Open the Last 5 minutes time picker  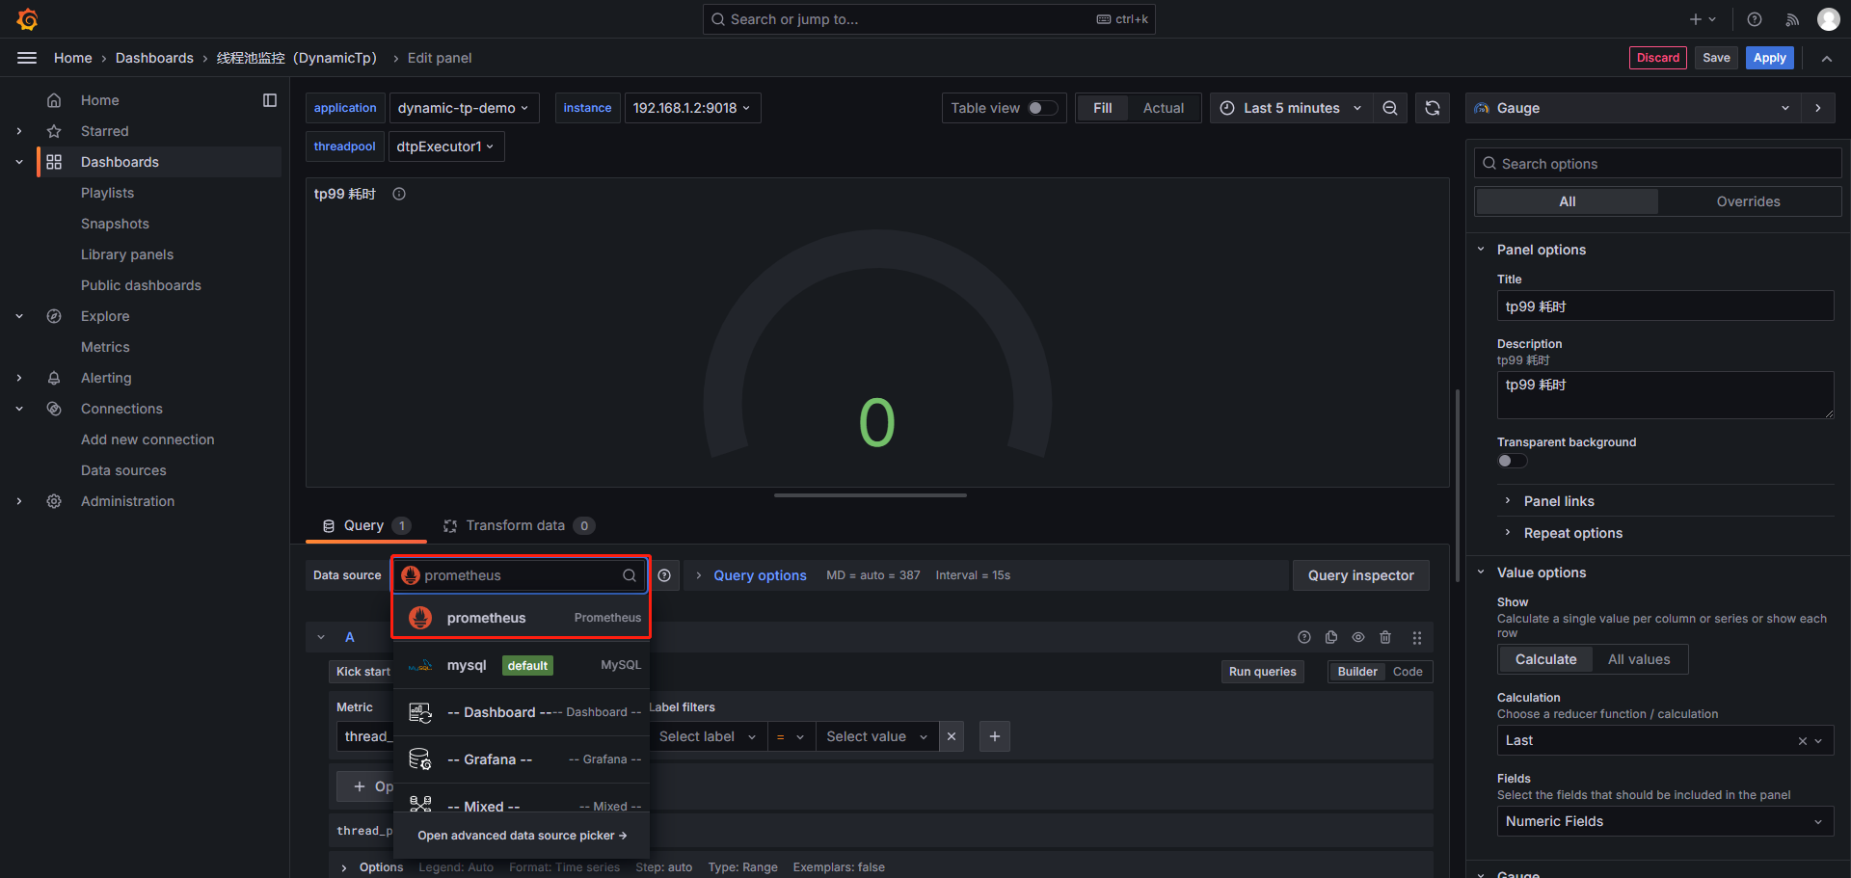coord(1291,108)
